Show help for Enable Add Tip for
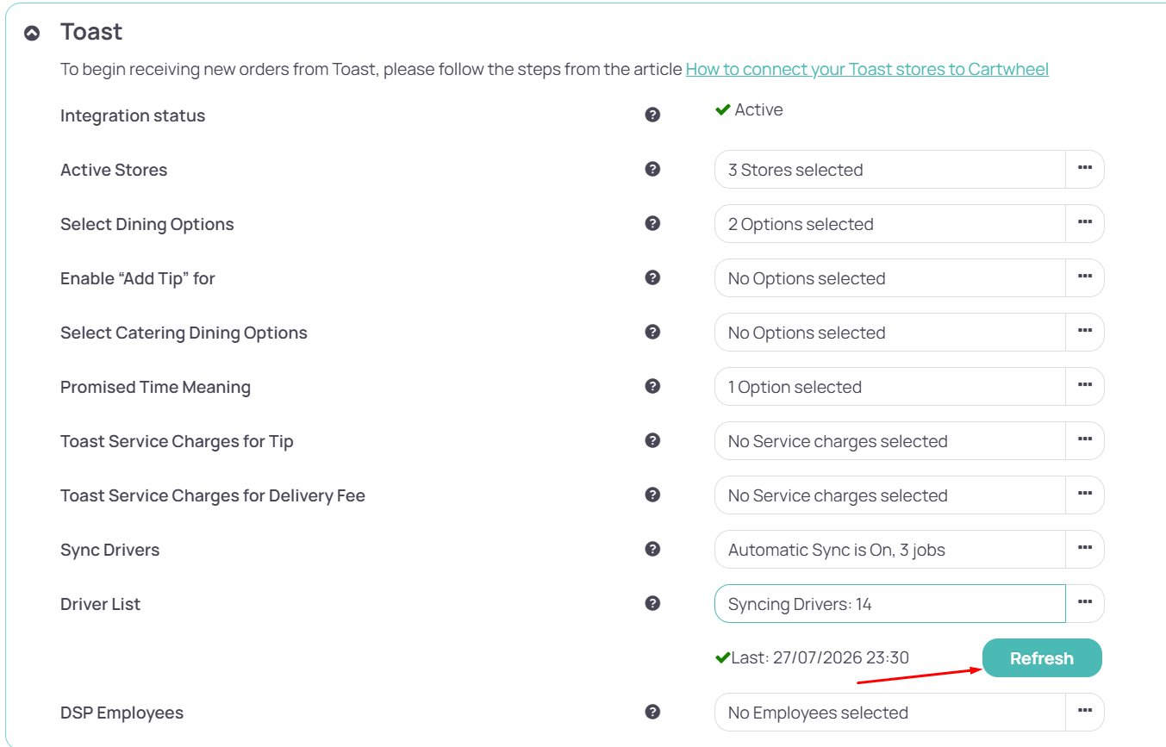The width and height of the screenshot is (1166, 747). [x=652, y=277]
